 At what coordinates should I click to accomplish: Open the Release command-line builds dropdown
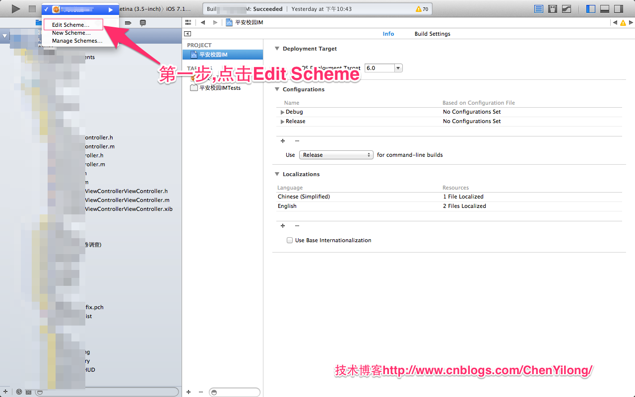tap(336, 155)
